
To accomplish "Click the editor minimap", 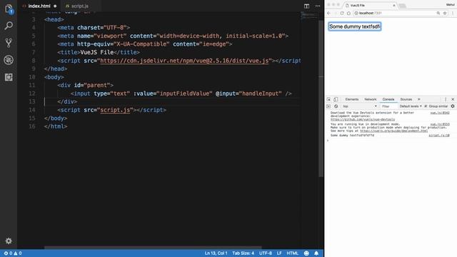I will pos(309,15).
